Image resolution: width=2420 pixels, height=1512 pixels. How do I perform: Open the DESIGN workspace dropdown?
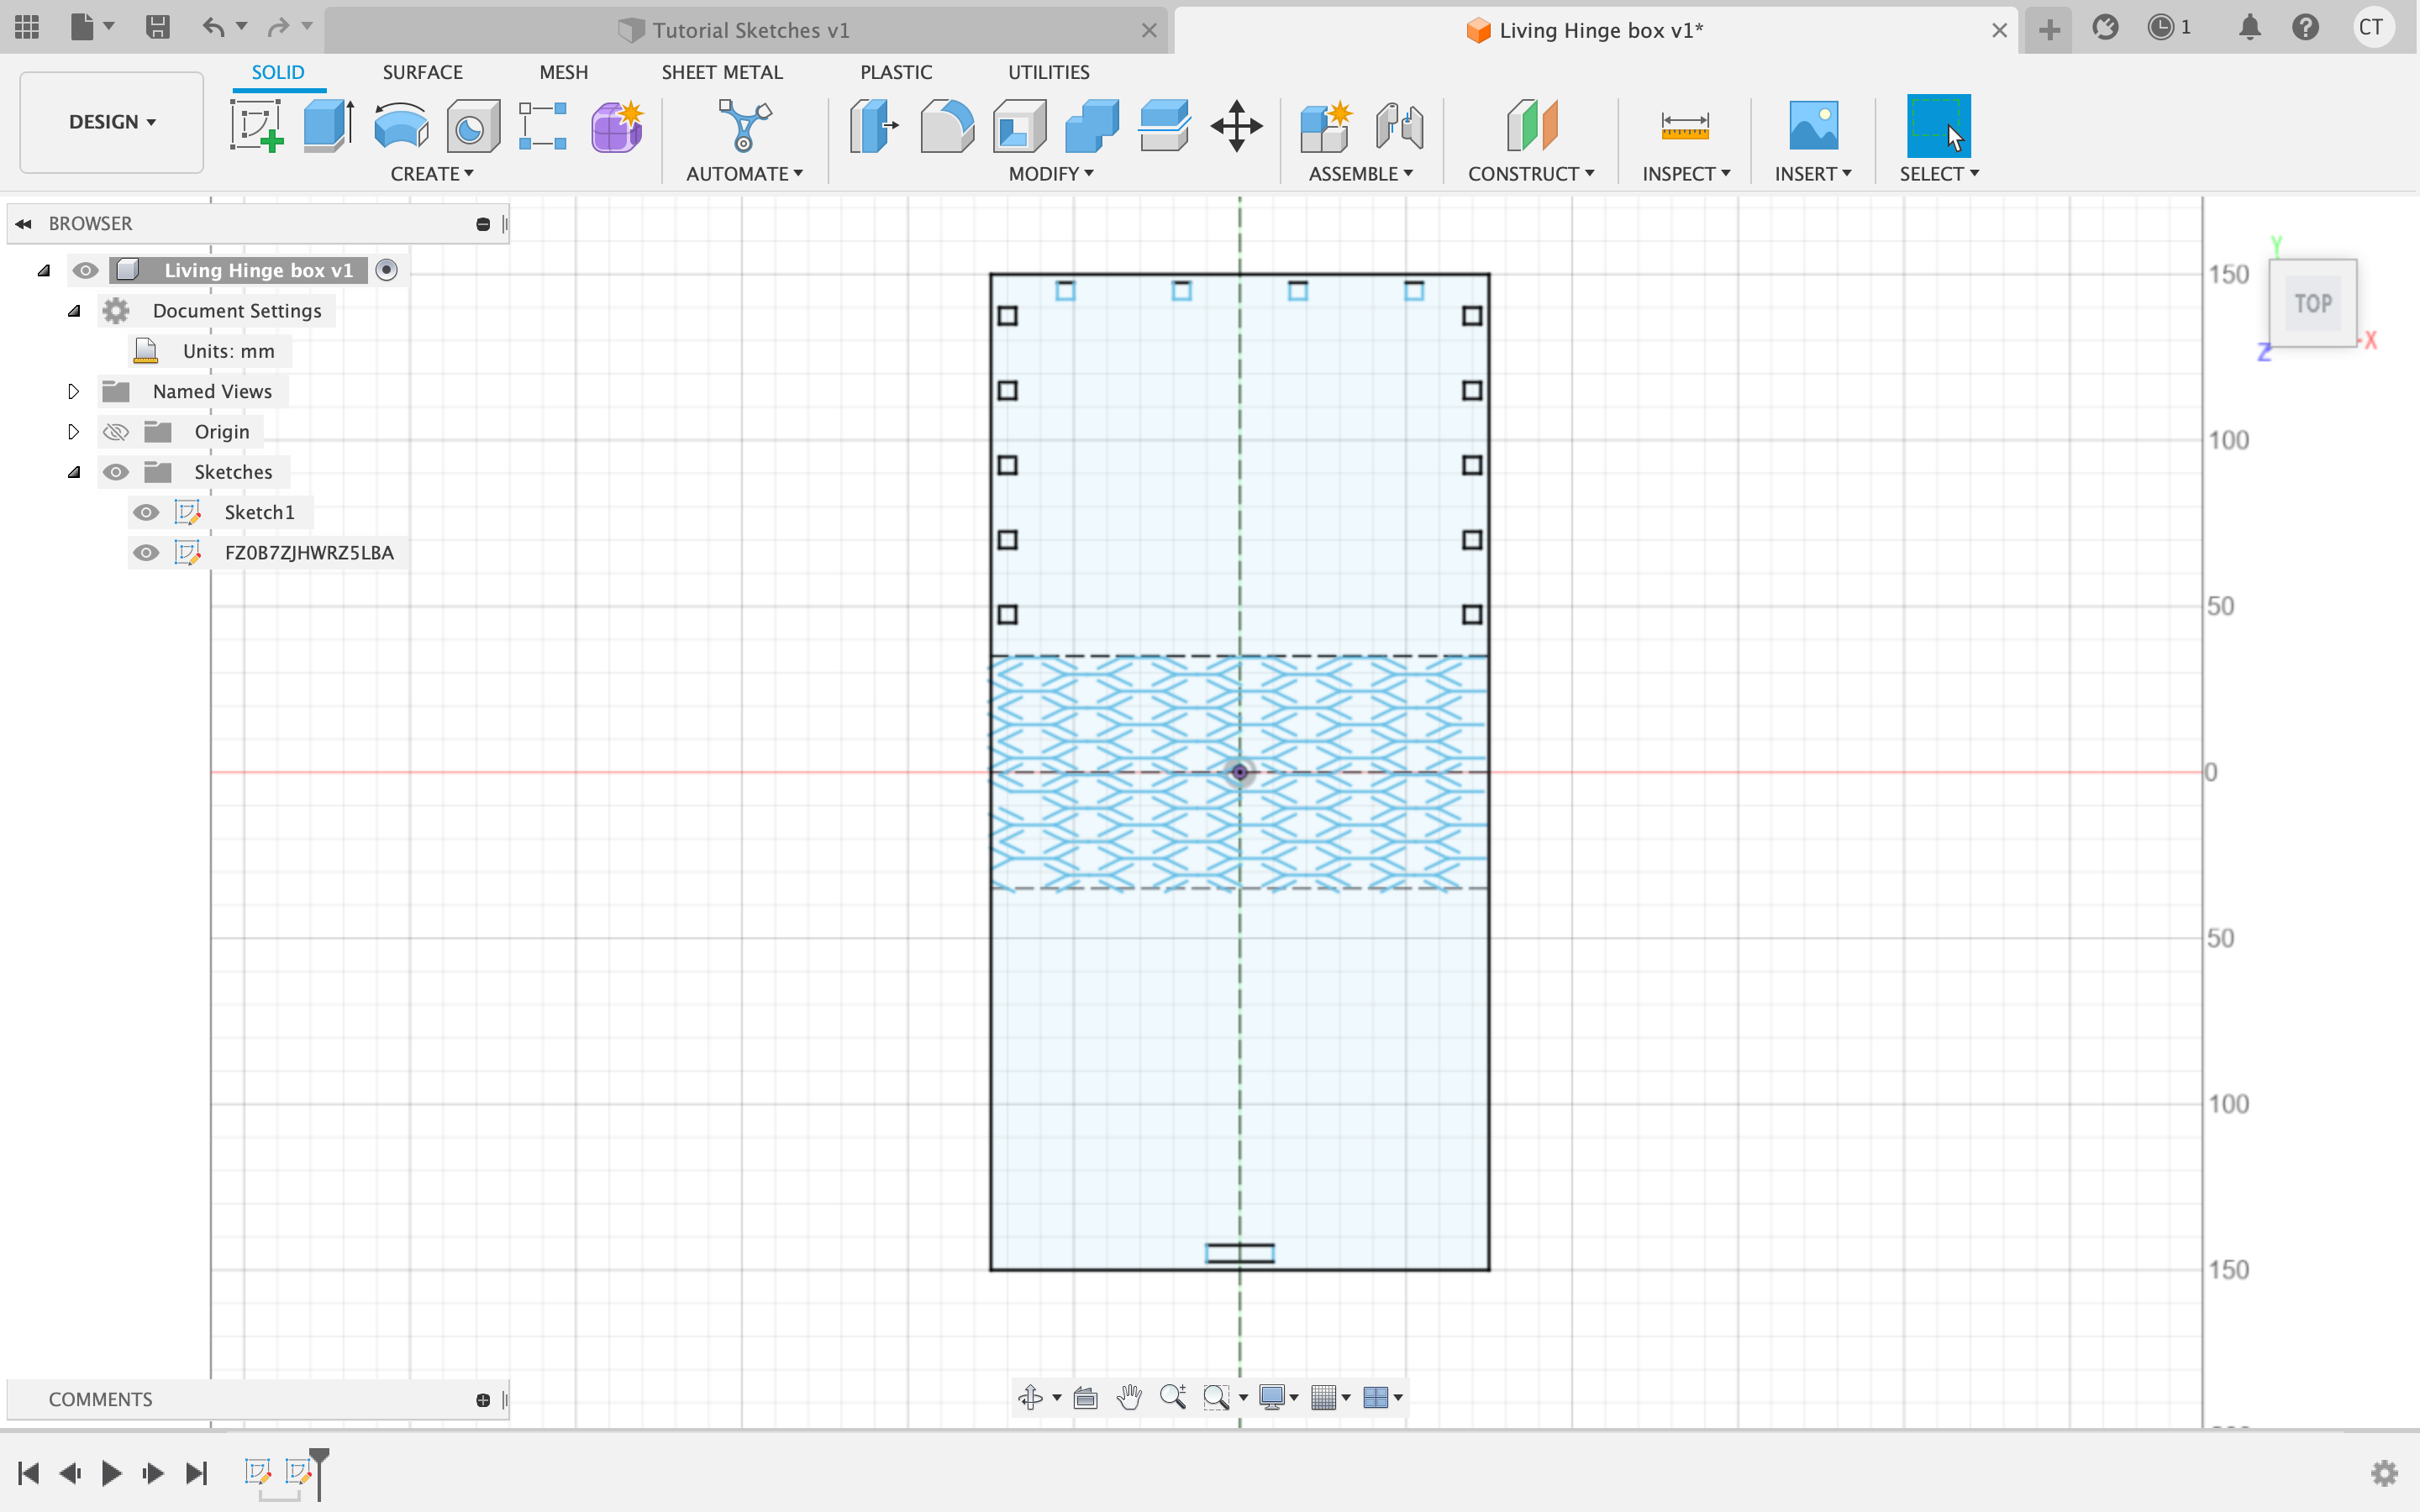[111, 122]
